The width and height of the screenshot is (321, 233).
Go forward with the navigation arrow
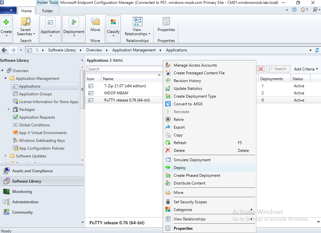(x=13, y=50)
